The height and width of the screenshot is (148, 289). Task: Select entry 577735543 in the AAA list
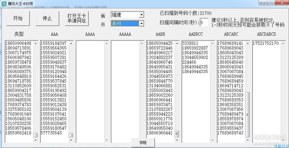pos(52,133)
